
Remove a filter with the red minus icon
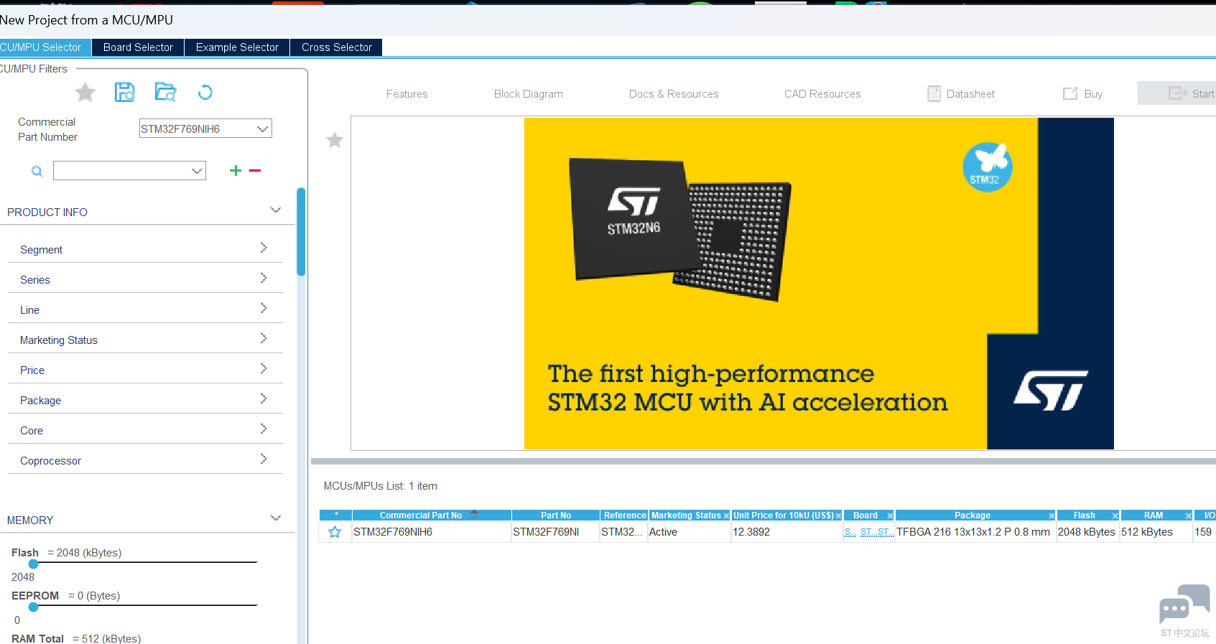[255, 170]
